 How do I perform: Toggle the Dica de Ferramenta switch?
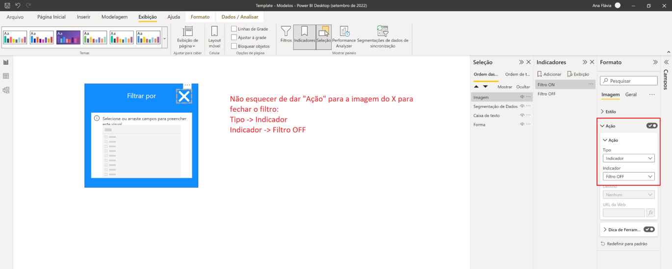[x=649, y=229]
